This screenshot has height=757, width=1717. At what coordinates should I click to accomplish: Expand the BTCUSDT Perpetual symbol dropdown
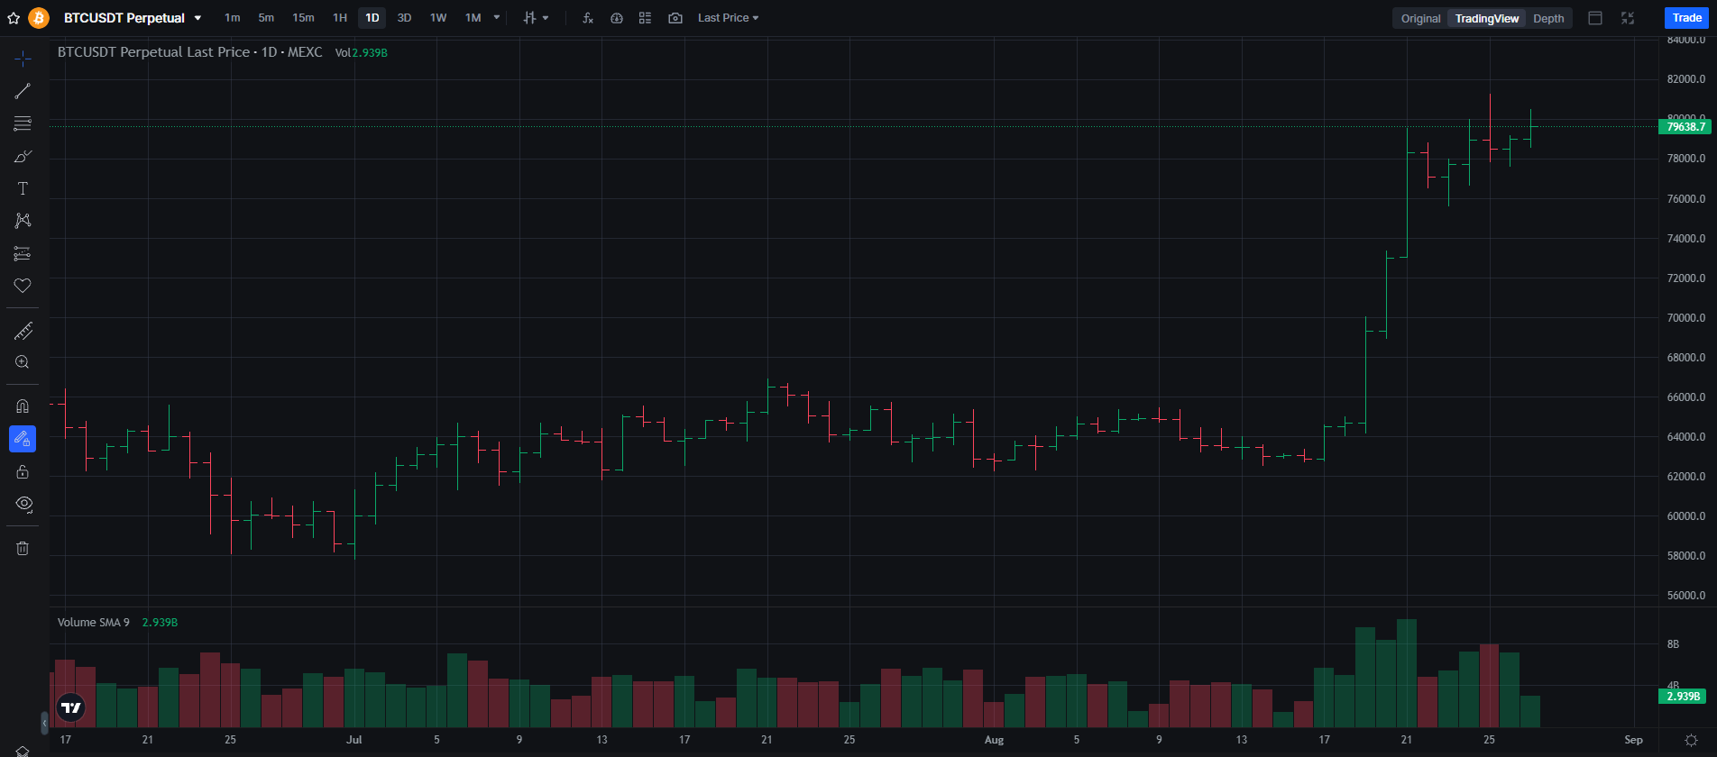197,18
